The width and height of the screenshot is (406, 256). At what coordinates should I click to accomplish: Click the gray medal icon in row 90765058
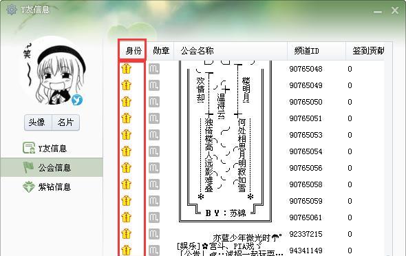(x=154, y=184)
